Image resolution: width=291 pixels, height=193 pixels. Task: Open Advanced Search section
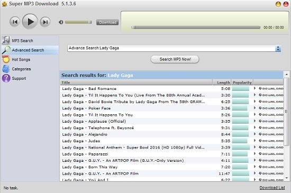pyautogui.click(x=30, y=50)
